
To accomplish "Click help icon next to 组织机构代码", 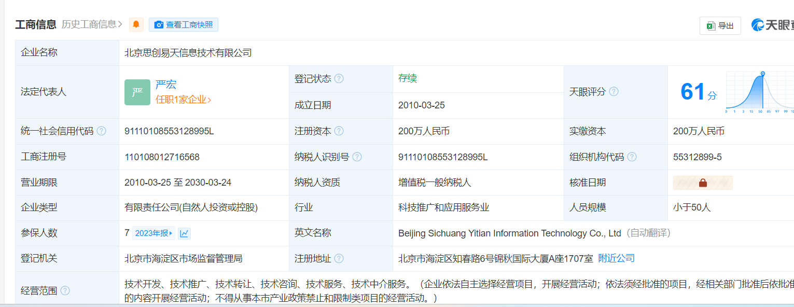I will click(x=632, y=157).
